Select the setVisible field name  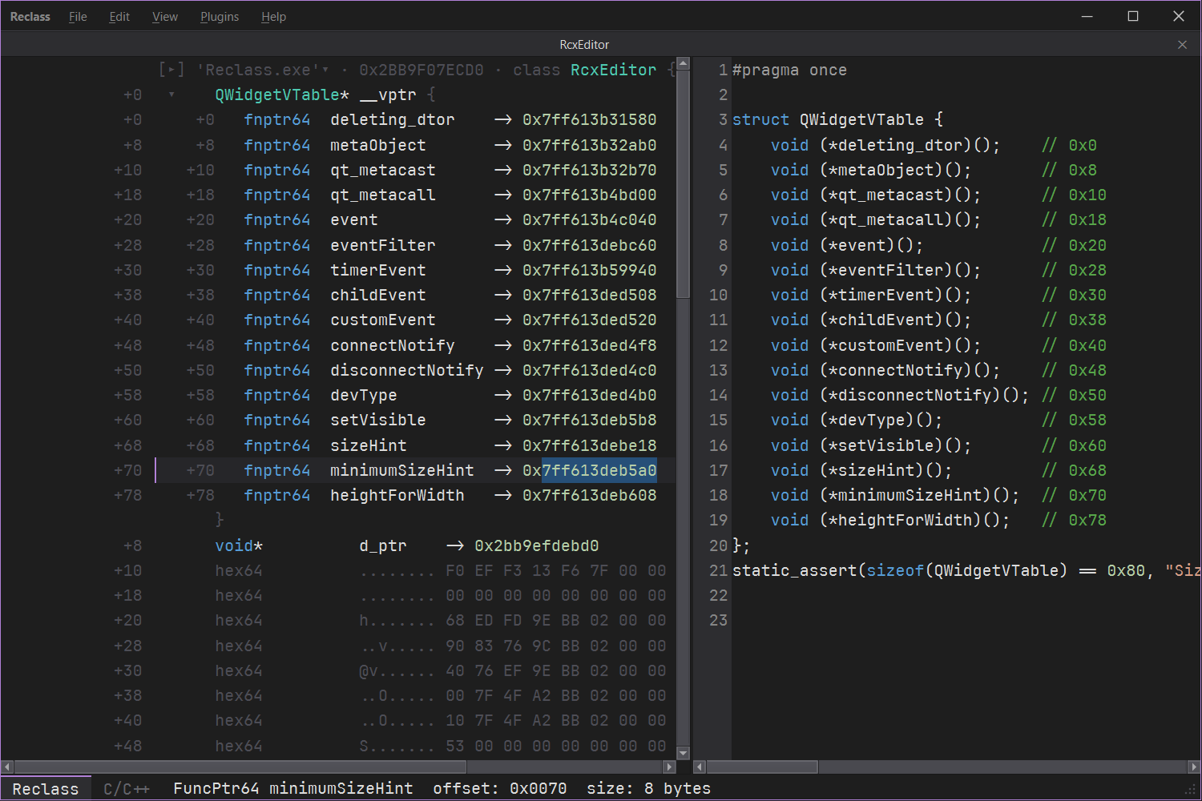click(x=378, y=420)
